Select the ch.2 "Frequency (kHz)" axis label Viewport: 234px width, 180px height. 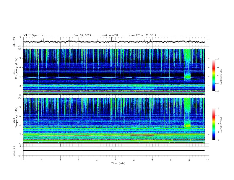[x=17, y=117]
